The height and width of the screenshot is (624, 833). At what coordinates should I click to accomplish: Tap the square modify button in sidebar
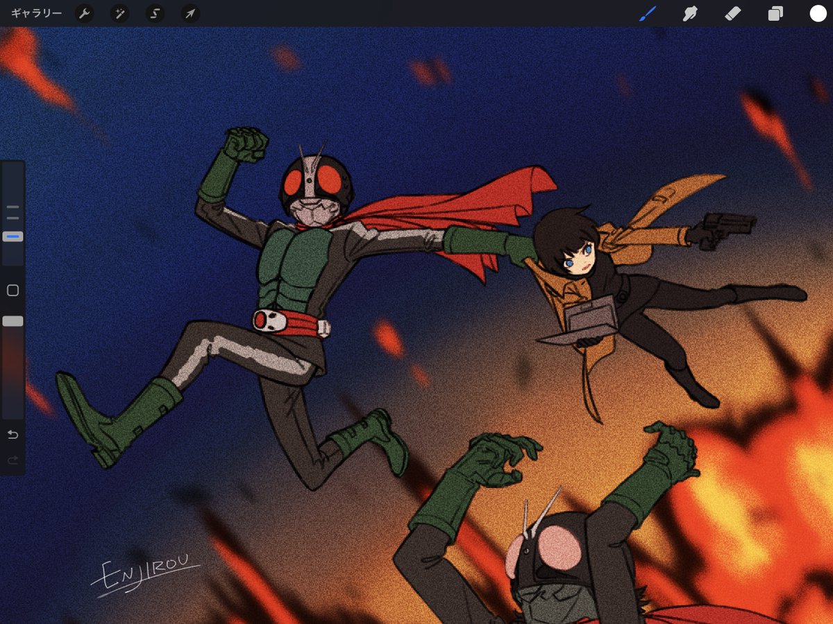(12, 291)
